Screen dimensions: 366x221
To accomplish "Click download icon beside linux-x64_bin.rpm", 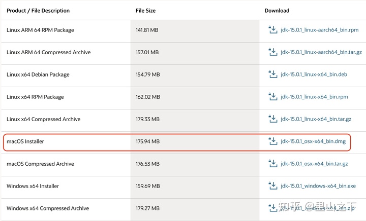I will pos(272,96).
